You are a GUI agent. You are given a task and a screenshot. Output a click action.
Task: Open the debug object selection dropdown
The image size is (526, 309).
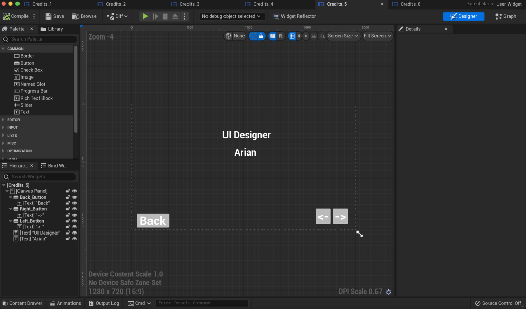(231, 16)
